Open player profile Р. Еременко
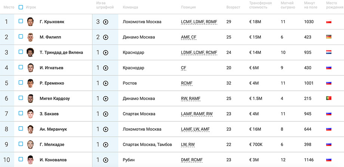This screenshot has height=167, width=344. 52,83
